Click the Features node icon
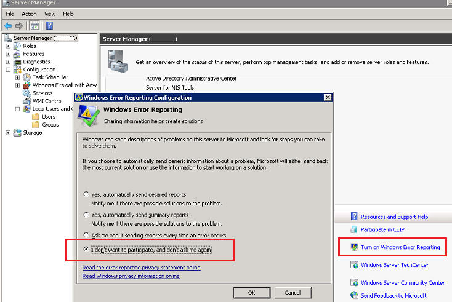This screenshot has height=302, width=452. pos(17,54)
